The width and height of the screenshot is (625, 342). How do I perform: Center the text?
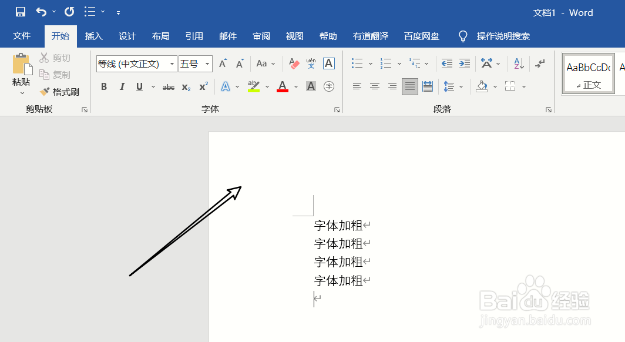pos(375,86)
